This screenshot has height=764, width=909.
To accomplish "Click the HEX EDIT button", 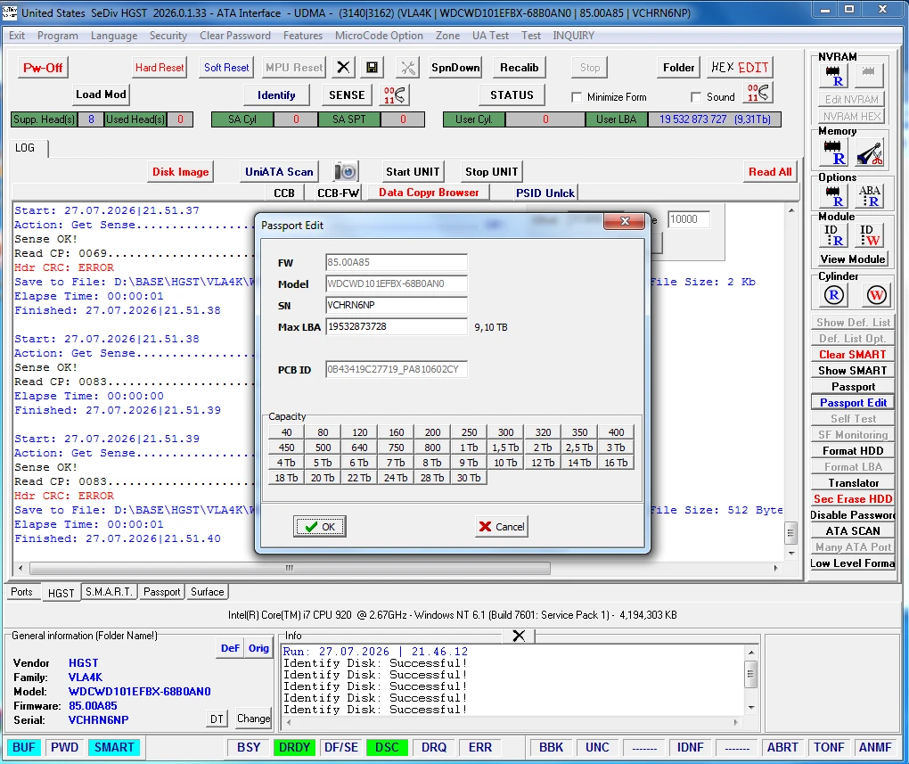I will [739, 67].
